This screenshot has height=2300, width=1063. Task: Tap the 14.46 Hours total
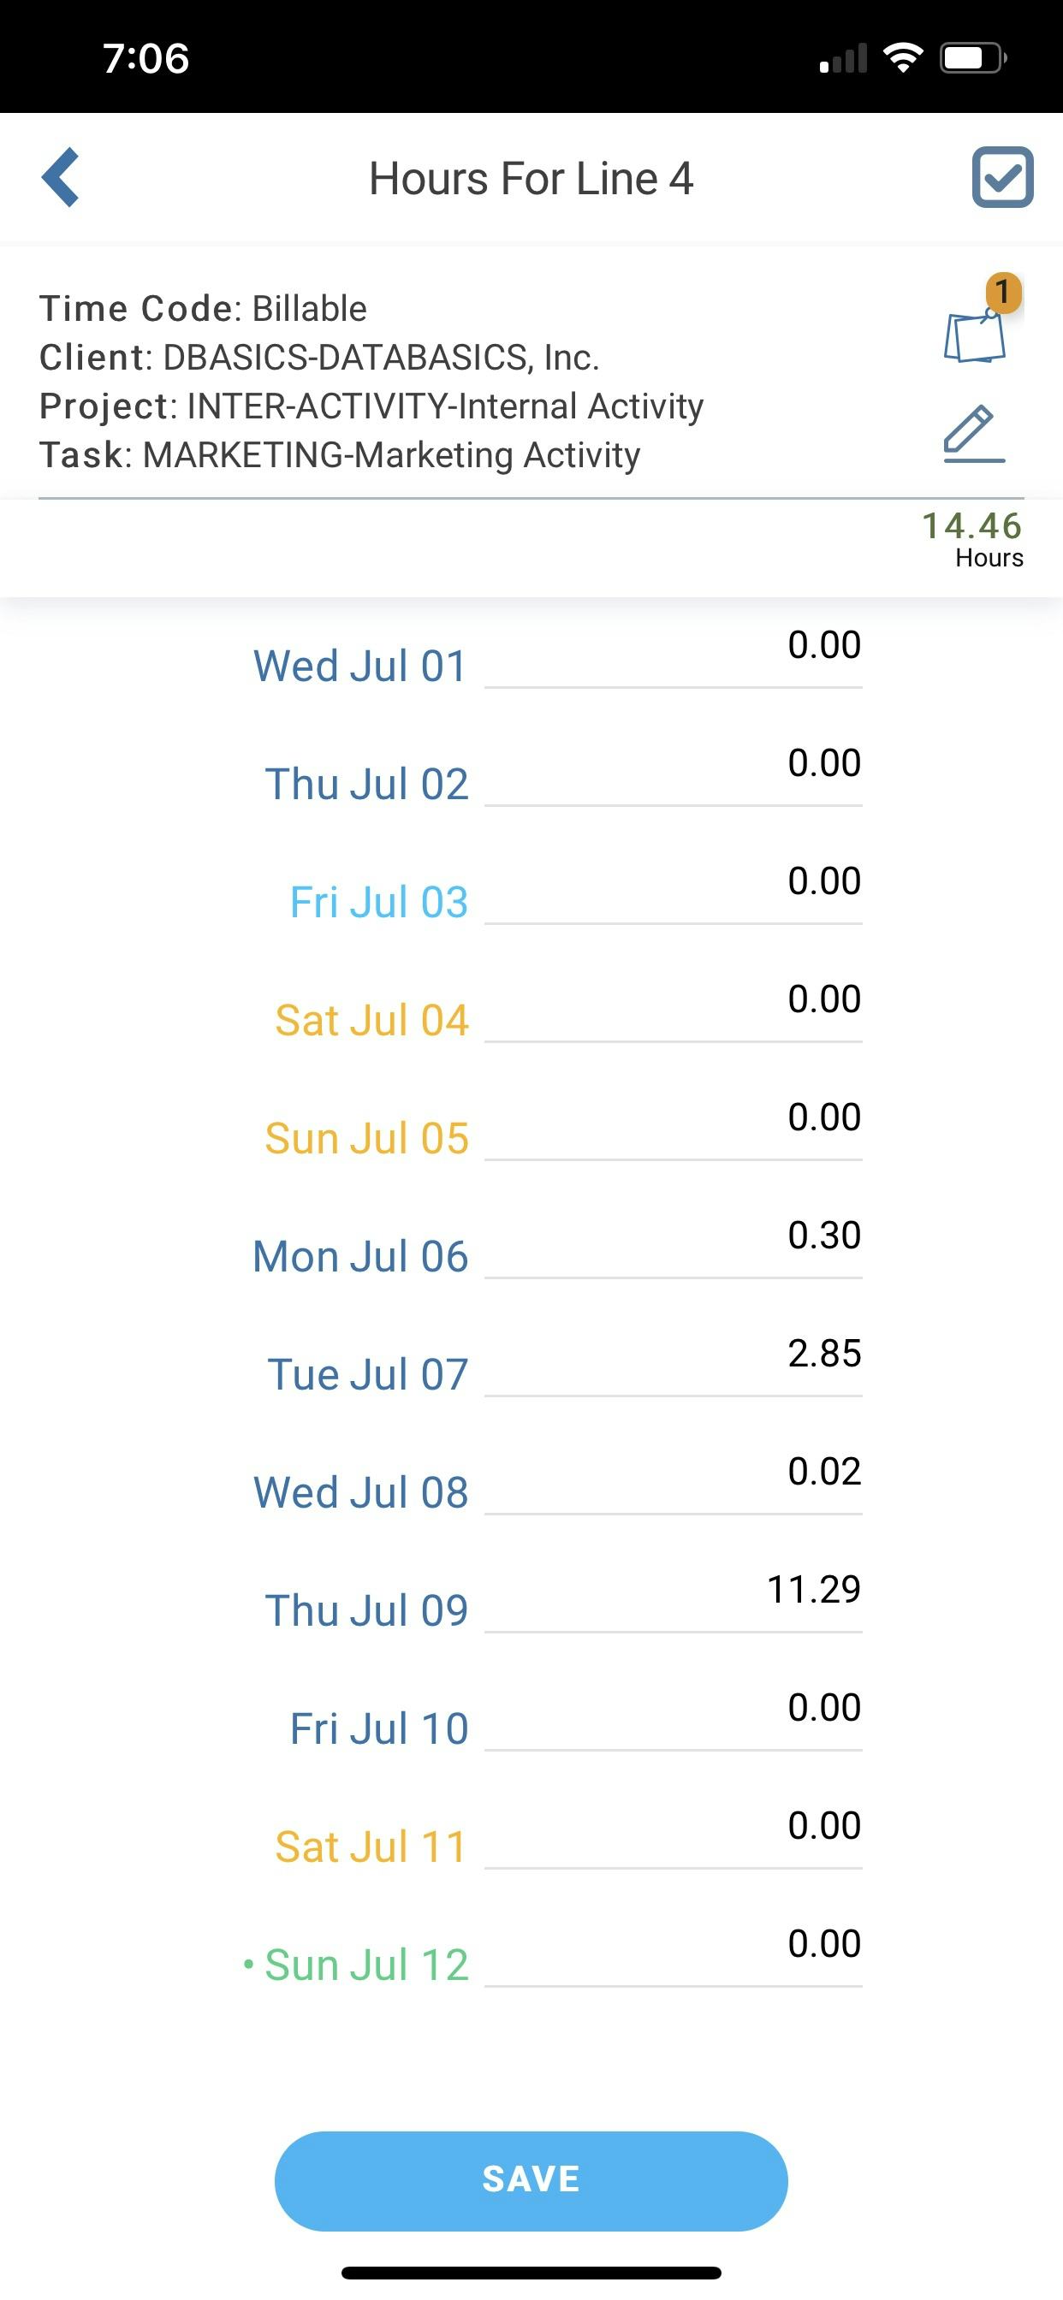coord(972,539)
